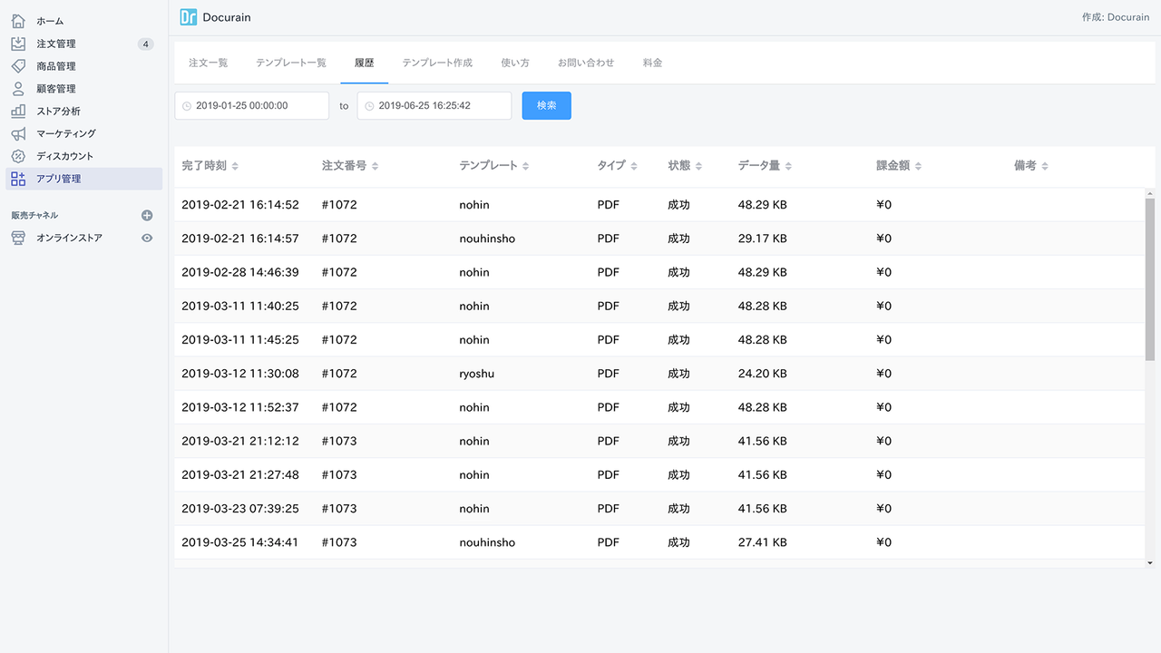Click data size 24.20 KB
This screenshot has height=653, width=1161.
coord(762,374)
